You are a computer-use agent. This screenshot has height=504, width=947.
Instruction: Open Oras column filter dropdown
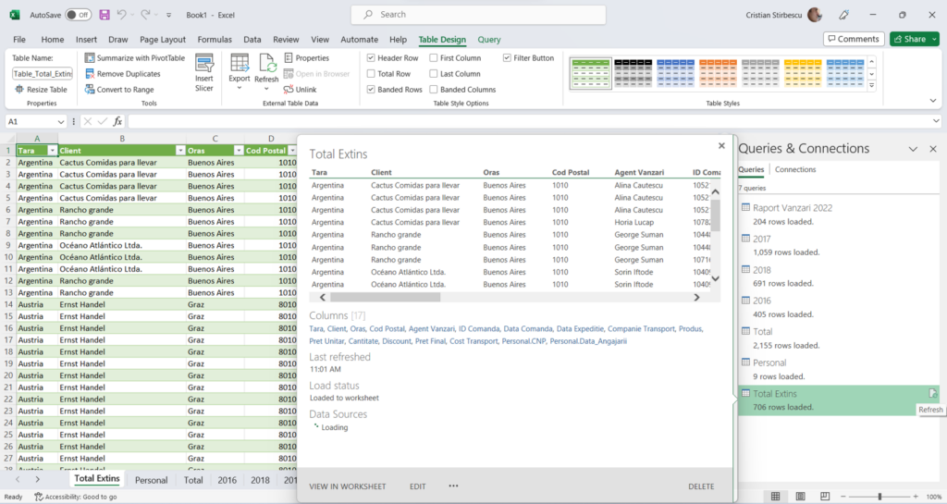click(x=239, y=151)
